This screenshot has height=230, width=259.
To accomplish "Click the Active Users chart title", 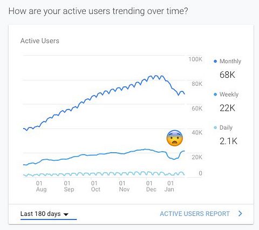I will pos(40,41).
